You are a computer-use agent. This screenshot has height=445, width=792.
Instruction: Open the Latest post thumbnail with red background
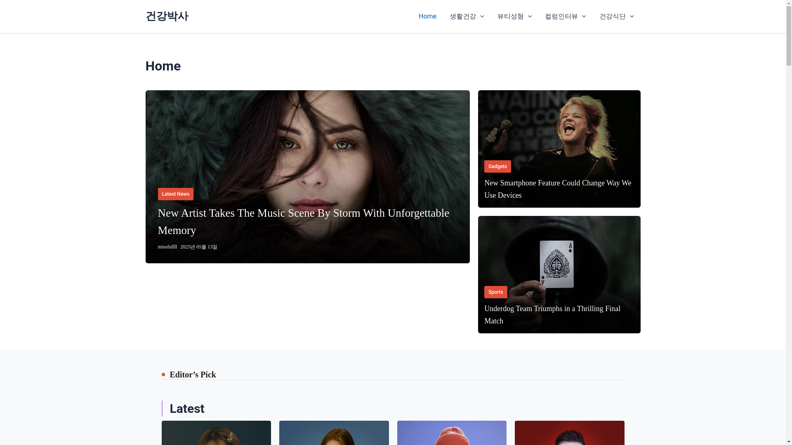[569, 433]
